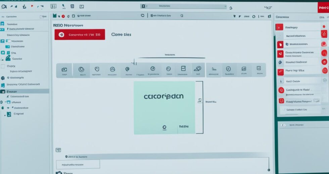
Task: Click the refresh icon before "San fouhan tov"
Action: [x=142, y=15]
